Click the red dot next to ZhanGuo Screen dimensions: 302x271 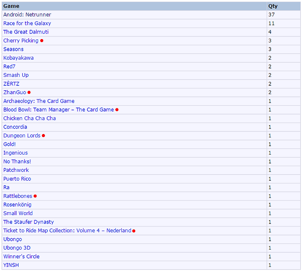[29, 92]
